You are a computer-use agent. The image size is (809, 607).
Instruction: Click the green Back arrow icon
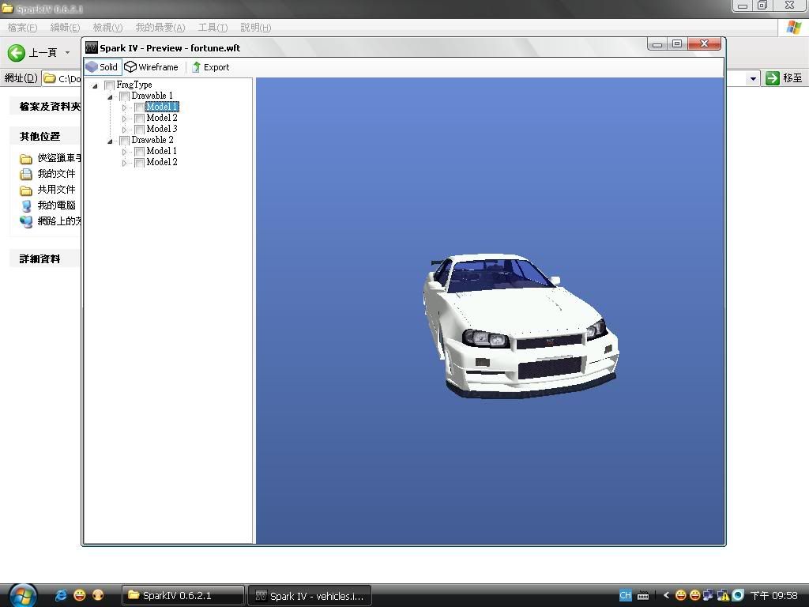(17, 53)
